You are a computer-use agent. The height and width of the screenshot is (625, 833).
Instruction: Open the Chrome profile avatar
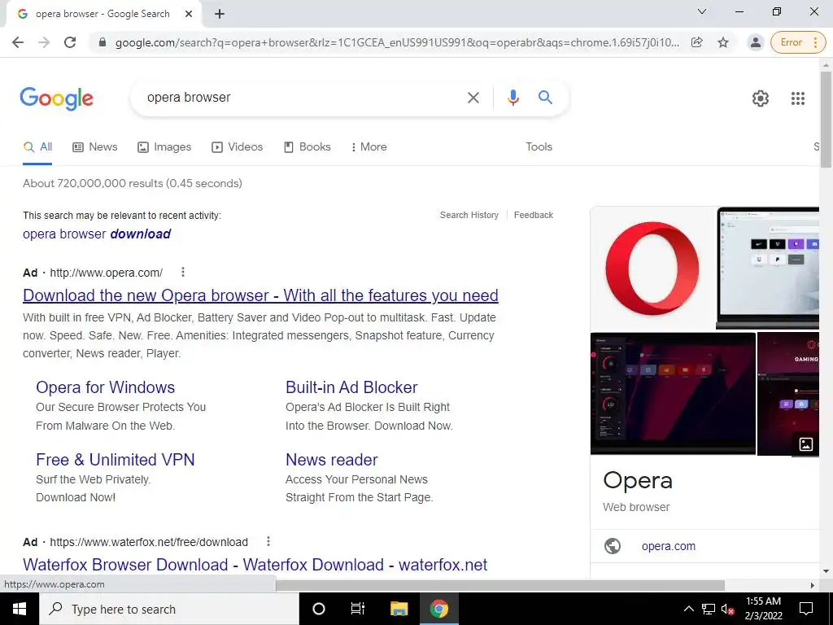pyautogui.click(x=755, y=42)
